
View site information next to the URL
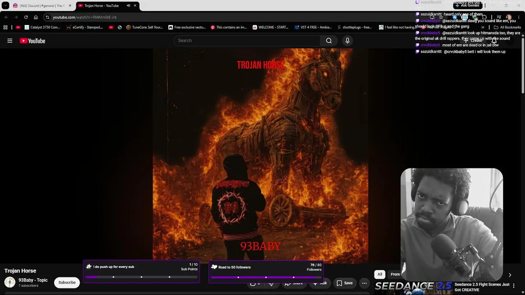pyautogui.click(x=48, y=17)
